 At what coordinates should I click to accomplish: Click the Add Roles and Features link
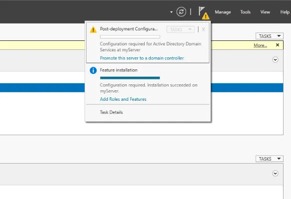[123, 99]
